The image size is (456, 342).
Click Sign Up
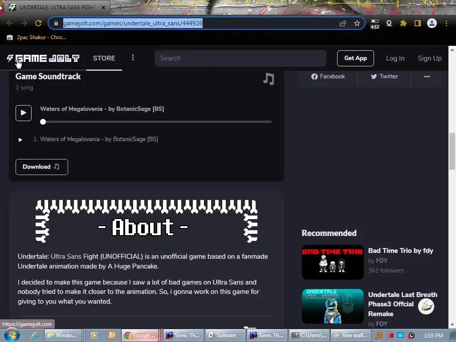[x=430, y=58]
